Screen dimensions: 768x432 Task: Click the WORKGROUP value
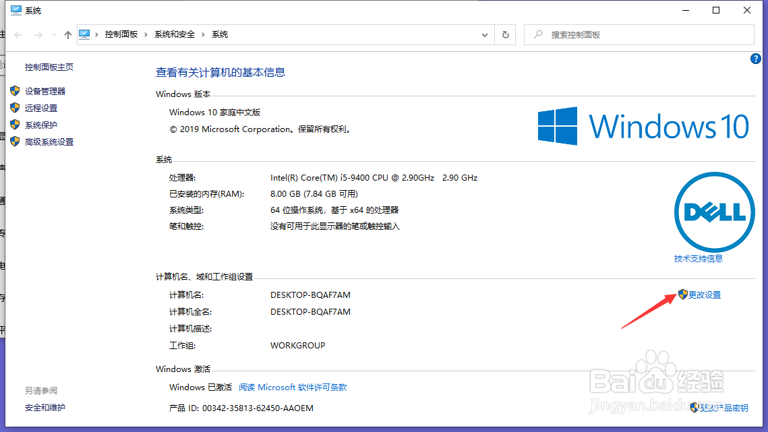tap(298, 345)
